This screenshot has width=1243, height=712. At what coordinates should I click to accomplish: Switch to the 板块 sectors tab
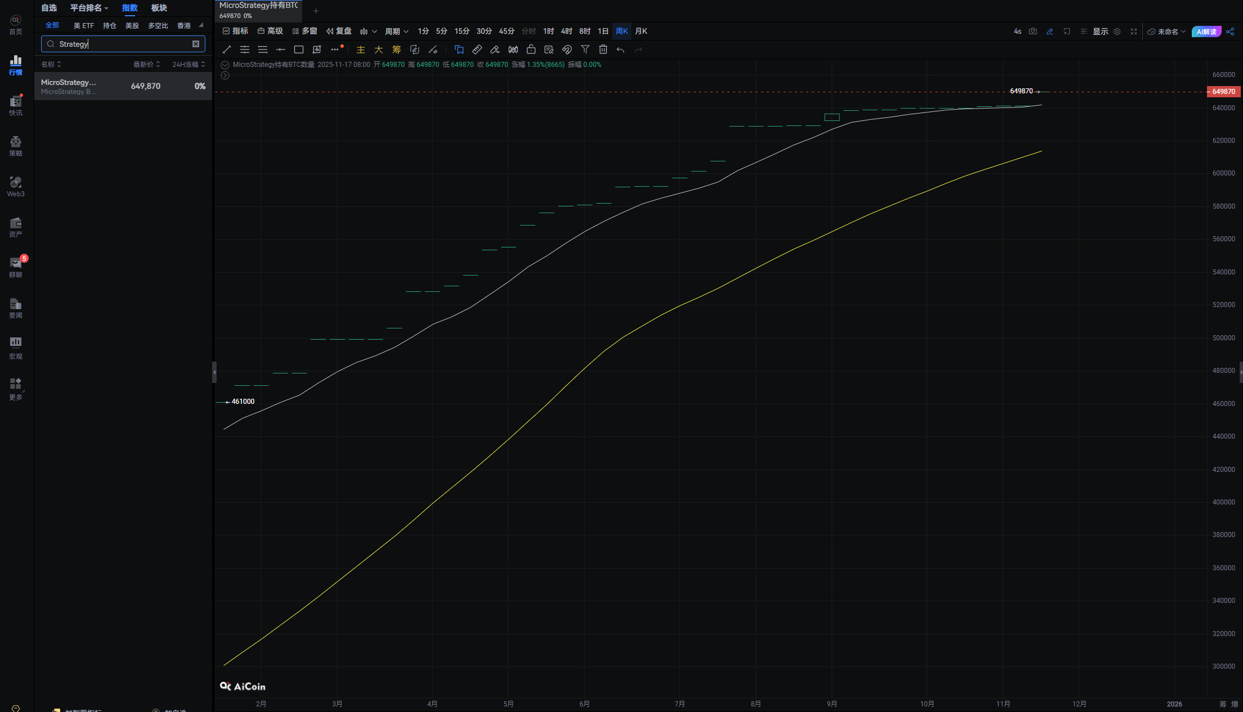click(159, 8)
